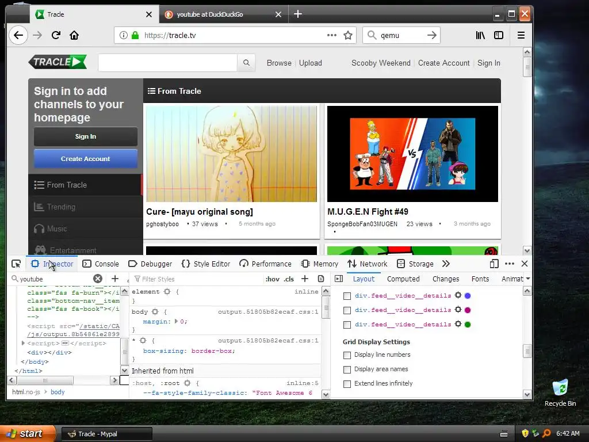The width and height of the screenshot is (589, 442).
Task: Click the Windows start button
Action: coord(28,433)
